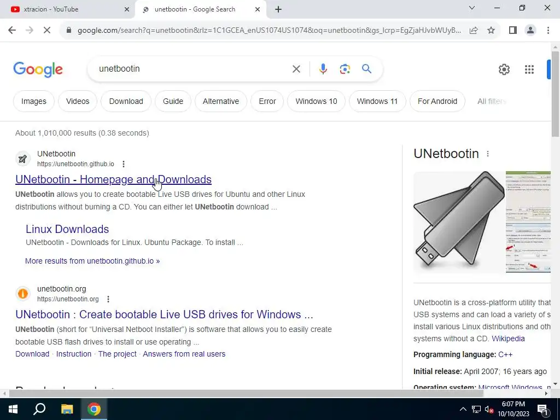Open More results from unetbootin.github.io

point(92,261)
